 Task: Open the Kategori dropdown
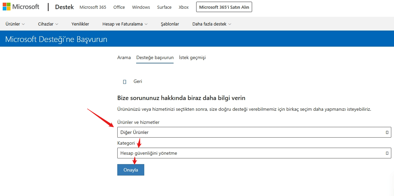click(254, 153)
